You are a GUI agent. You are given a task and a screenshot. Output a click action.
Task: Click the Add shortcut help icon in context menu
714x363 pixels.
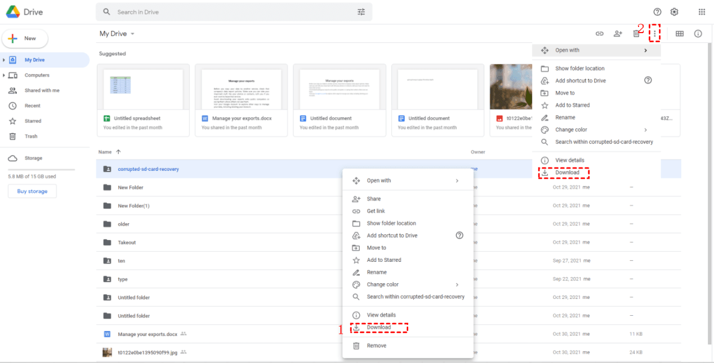tap(459, 235)
